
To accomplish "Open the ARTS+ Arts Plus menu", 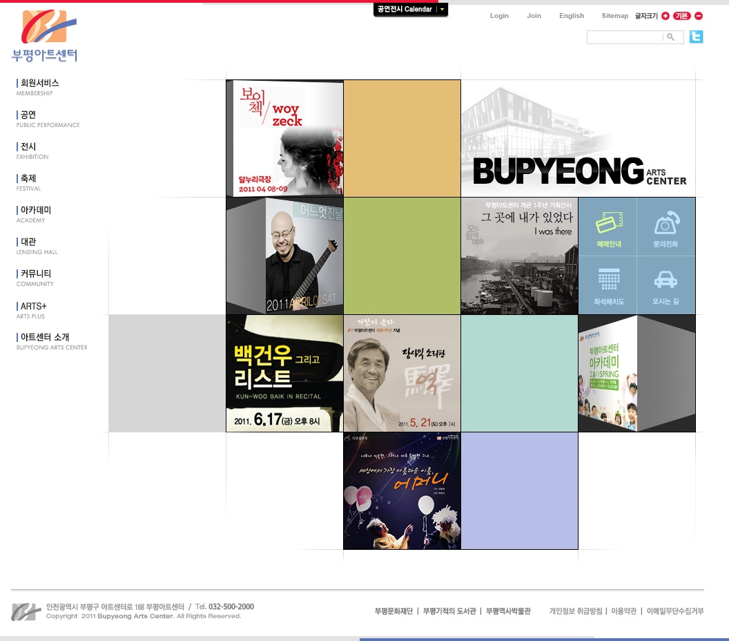I will [31, 310].
